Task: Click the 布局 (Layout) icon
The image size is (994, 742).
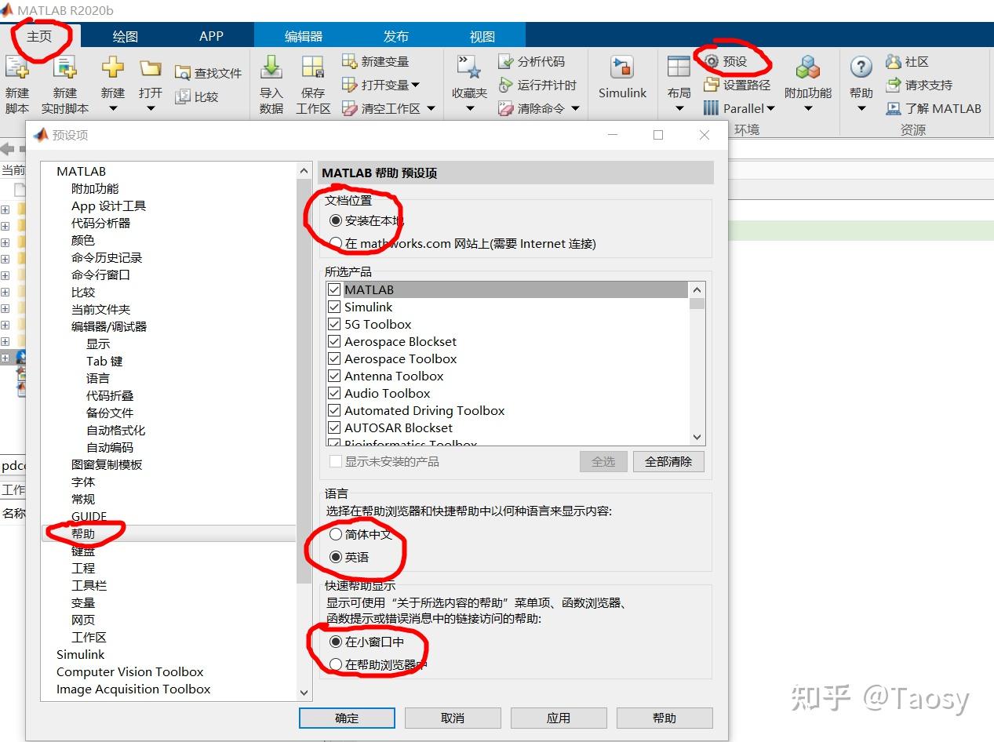Action: [x=679, y=67]
